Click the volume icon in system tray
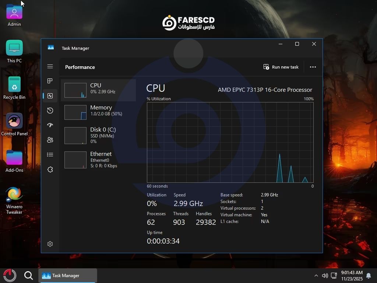 pyautogui.click(x=325, y=276)
